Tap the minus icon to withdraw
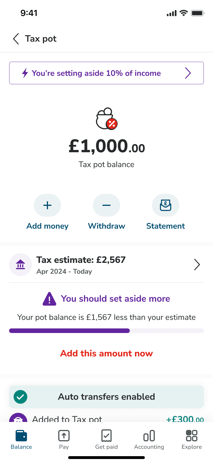Image resolution: width=213 pixels, height=463 pixels. coord(106,205)
